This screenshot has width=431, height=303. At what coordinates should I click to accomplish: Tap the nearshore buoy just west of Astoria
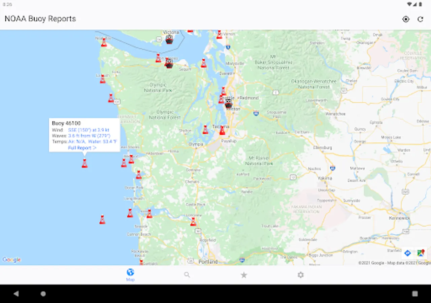tap(130, 213)
